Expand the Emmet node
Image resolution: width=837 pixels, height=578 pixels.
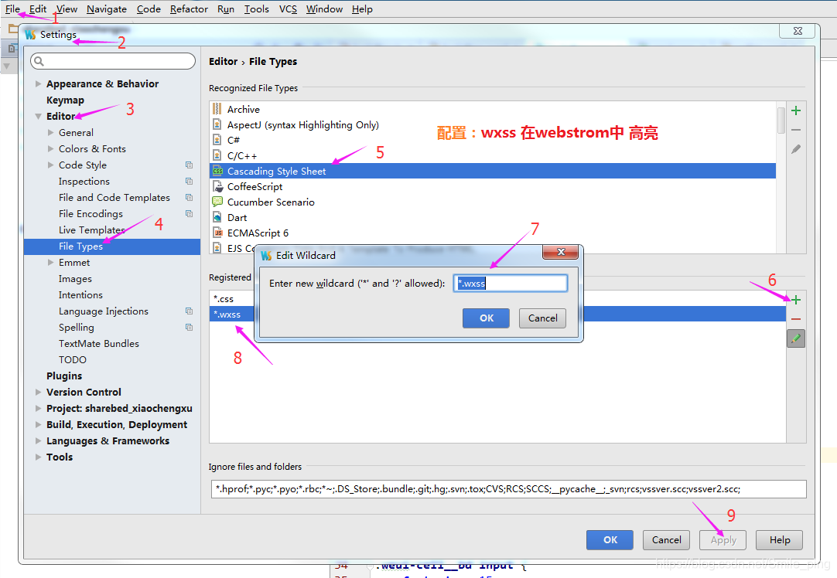(51, 262)
